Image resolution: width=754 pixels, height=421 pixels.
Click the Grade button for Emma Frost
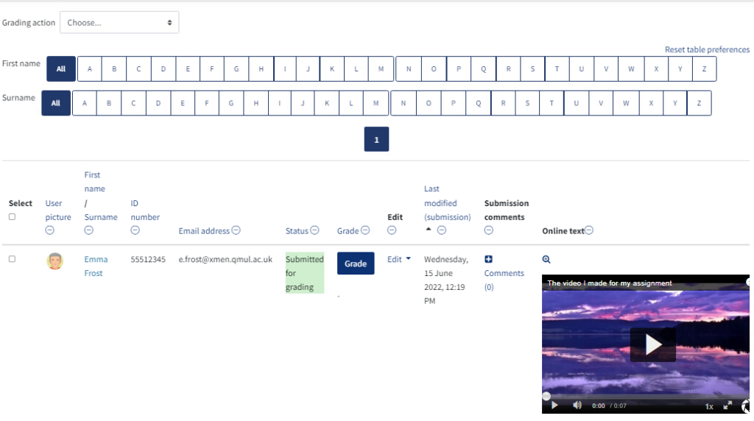coord(356,263)
